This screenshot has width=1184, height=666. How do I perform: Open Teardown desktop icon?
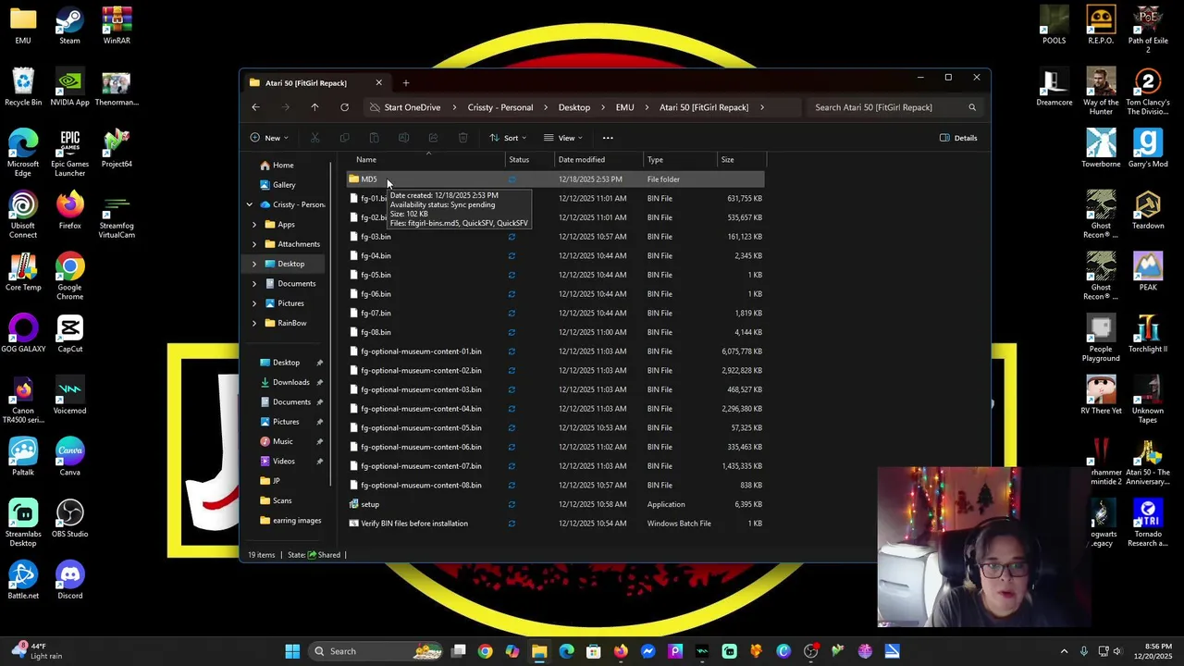tap(1147, 210)
